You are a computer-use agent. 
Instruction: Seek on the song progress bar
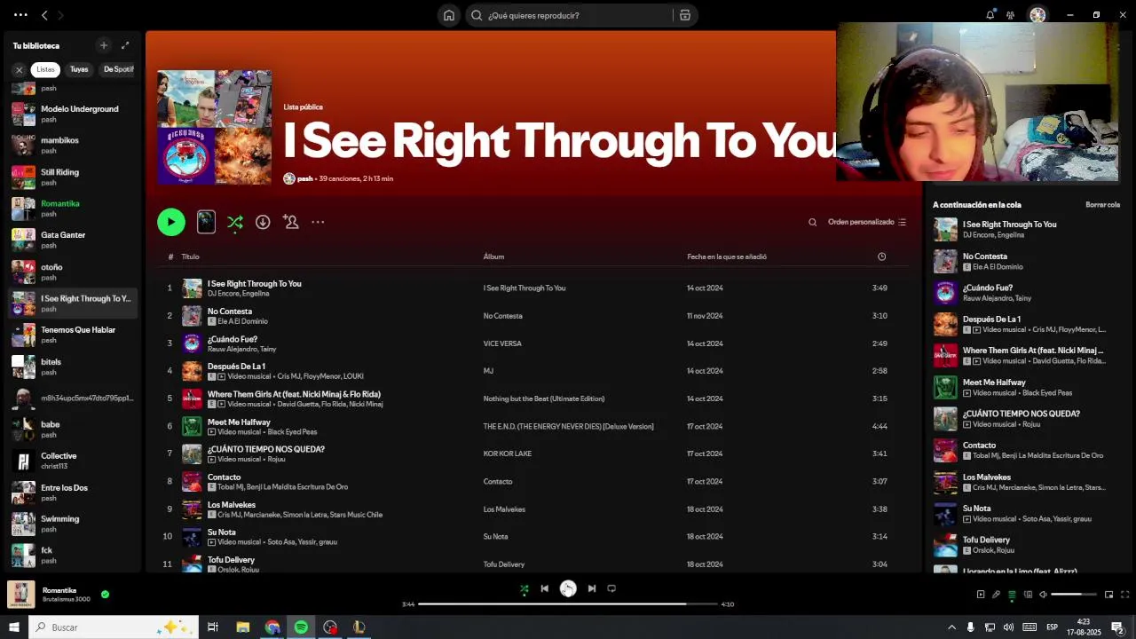tap(568, 604)
